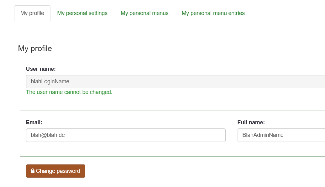Click the user name cannot be changed hint
This screenshot has height=187, width=325.
[69, 92]
